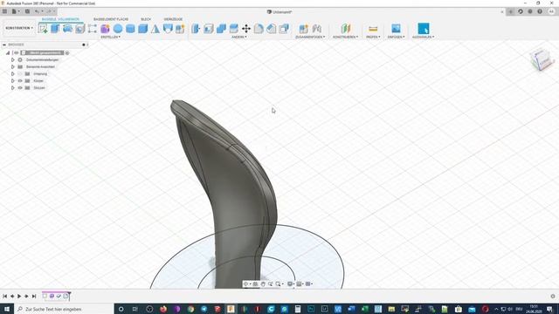
Task: Click the Measure ruler icon under Prüfen
Action: click(373, 29)
